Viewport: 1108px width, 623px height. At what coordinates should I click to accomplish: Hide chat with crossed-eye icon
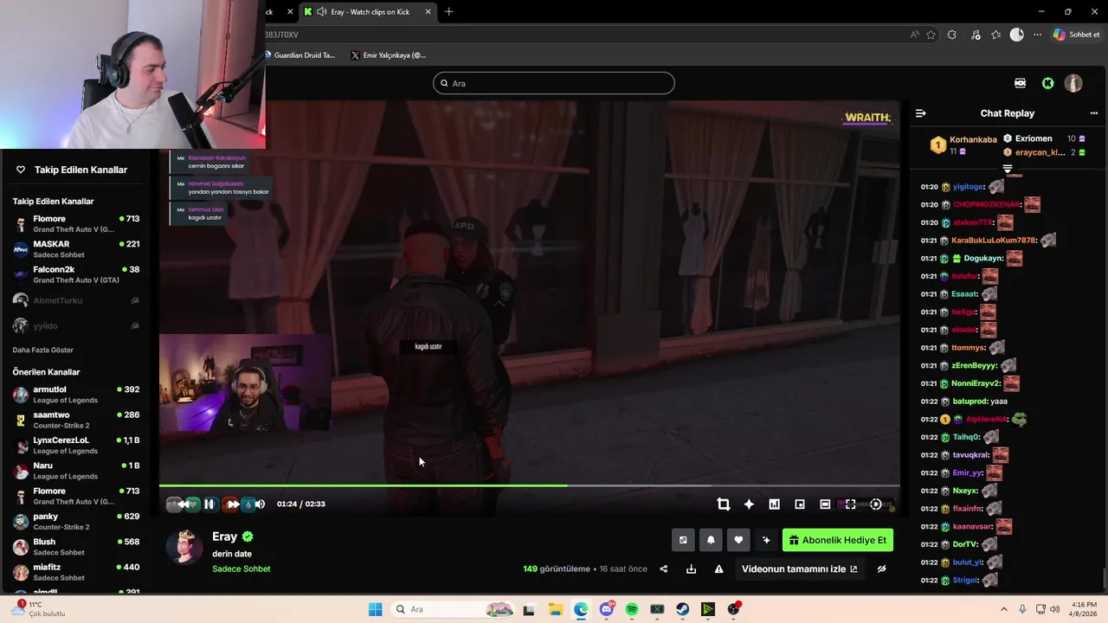881,569
